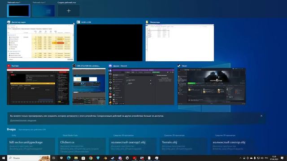This screenshot has height=161, width=287.
Task: Open File Explorer from the taskbar
Action: [76, 158]
